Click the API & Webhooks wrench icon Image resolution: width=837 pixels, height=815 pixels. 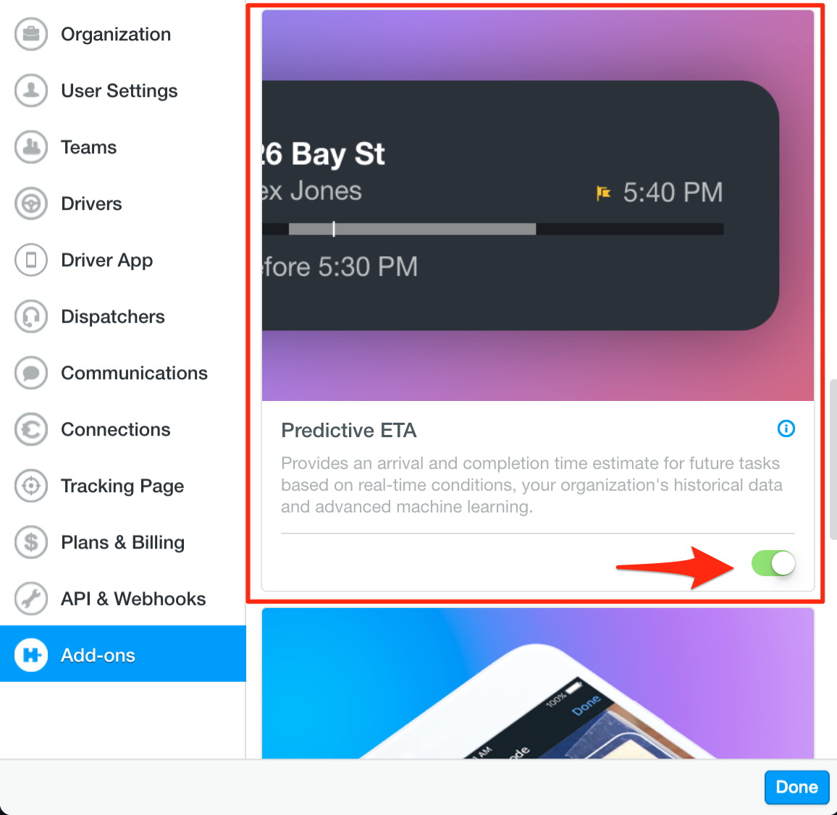coord(31,599)
